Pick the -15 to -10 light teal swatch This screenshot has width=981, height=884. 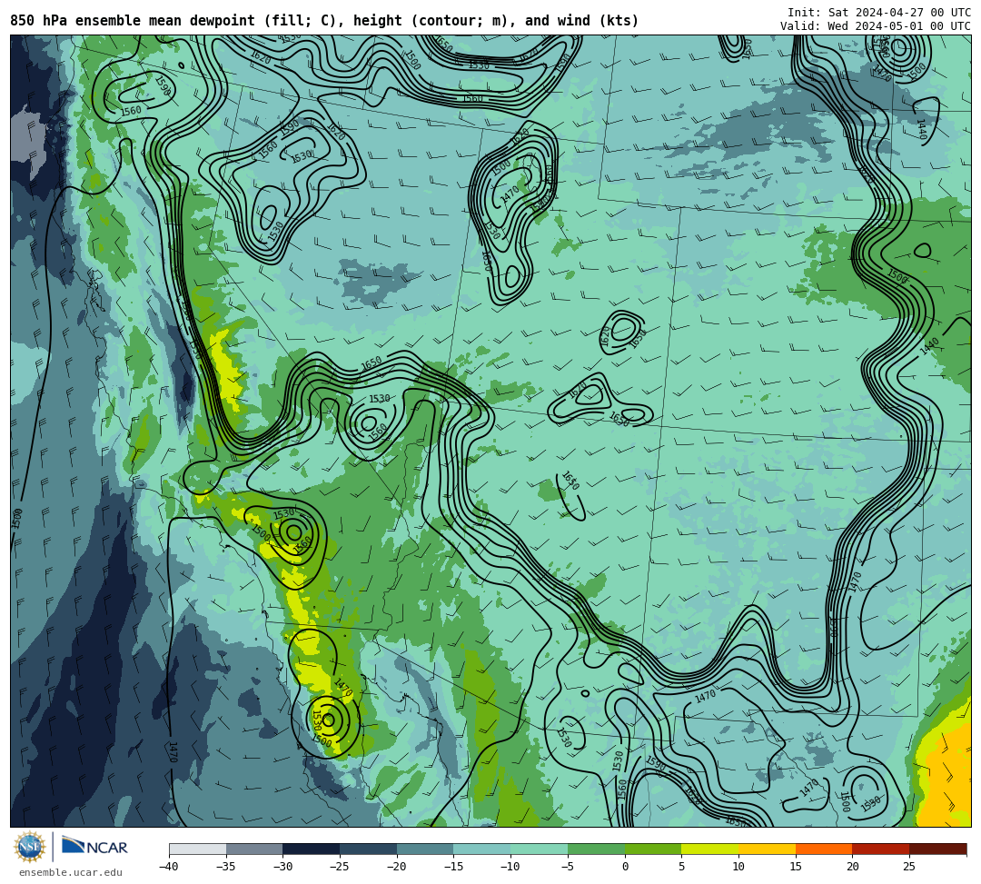point(482,849)
